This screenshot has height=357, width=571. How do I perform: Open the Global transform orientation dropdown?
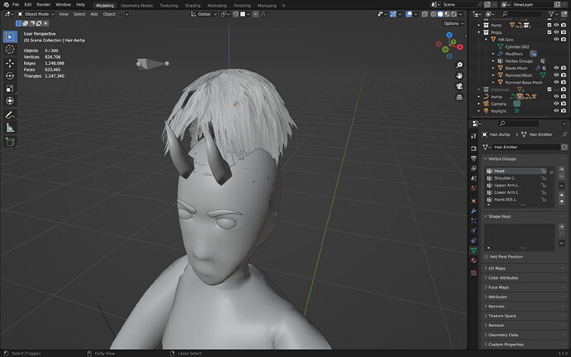[x=204, y=14]
